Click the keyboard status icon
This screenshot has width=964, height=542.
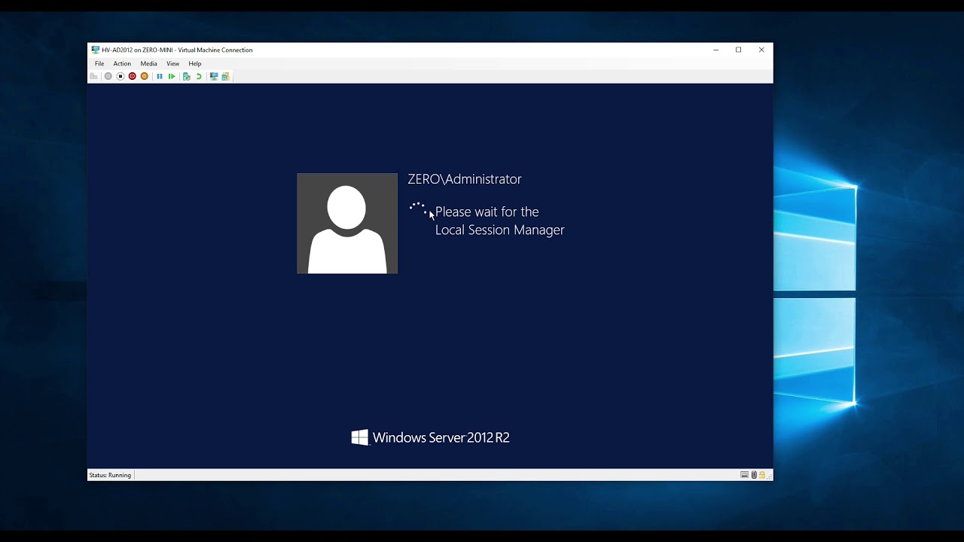pos(744,475)
